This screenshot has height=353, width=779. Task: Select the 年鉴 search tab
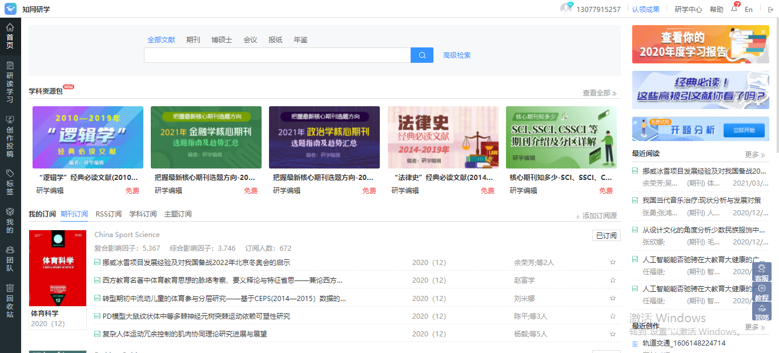[300, 39]
